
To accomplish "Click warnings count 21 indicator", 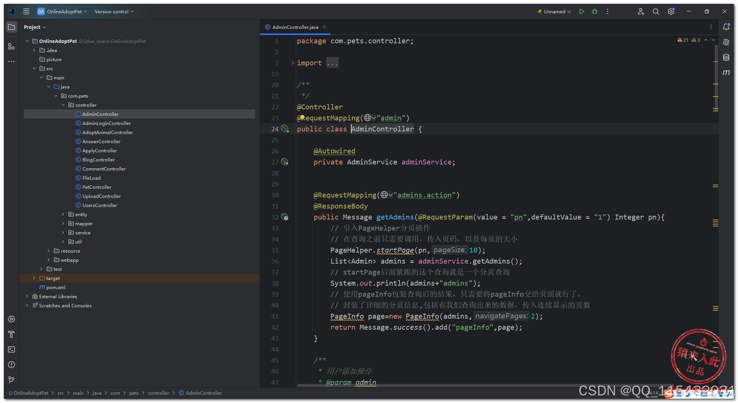I will point(683,40).
